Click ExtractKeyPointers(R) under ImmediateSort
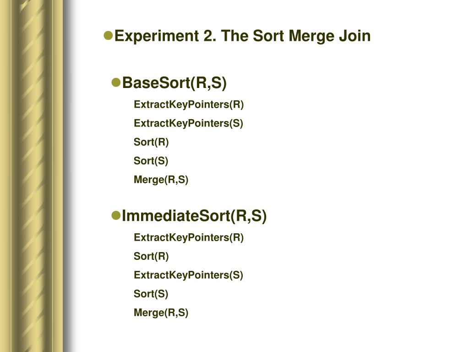Image resolution: width=469 pixels, height=352 pixels. tap(189, 237)
